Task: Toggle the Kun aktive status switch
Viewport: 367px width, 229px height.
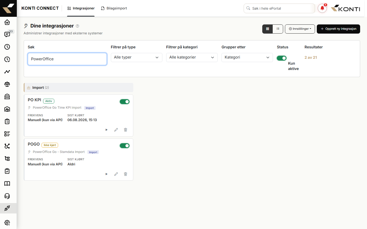Action: [x=282, y=58]
